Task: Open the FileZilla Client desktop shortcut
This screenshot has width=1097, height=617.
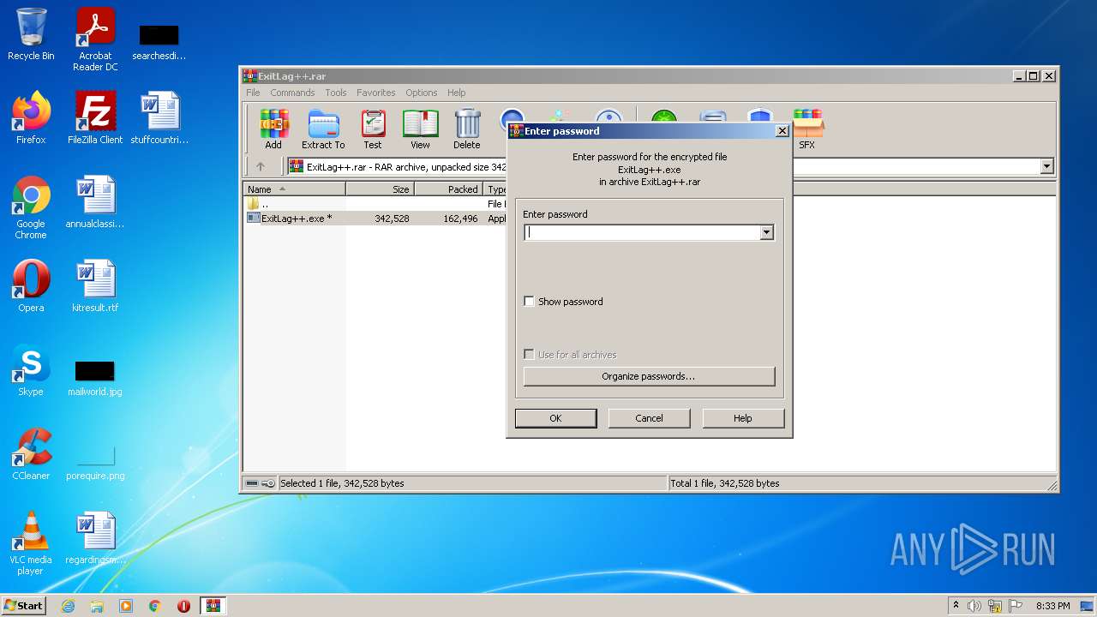Action: click(95, 118)
